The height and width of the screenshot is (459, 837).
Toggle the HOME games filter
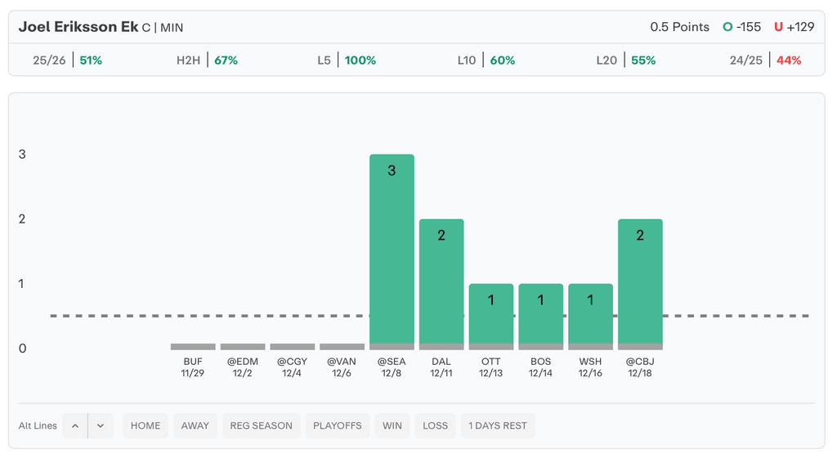coord(145,425)
